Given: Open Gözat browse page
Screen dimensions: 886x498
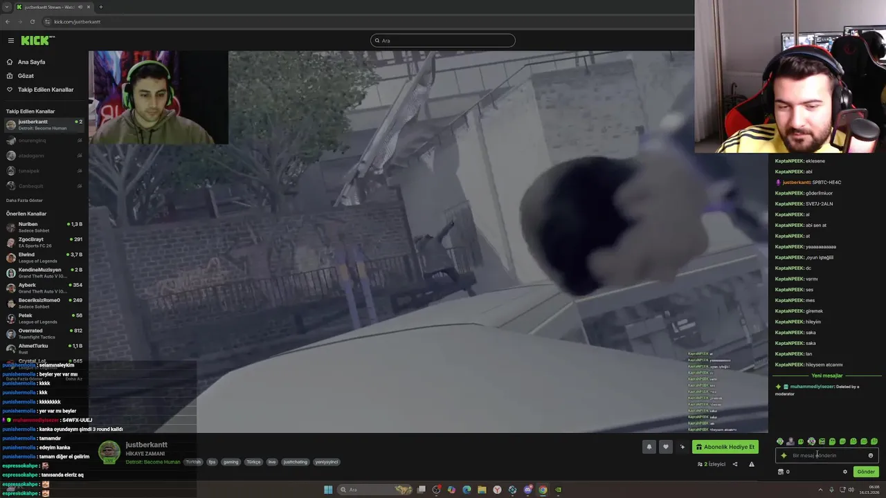Looking at the screenshot, I should point(26,75).
